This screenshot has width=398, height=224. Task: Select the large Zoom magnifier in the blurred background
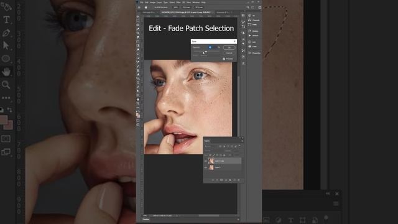click(6, 85)
